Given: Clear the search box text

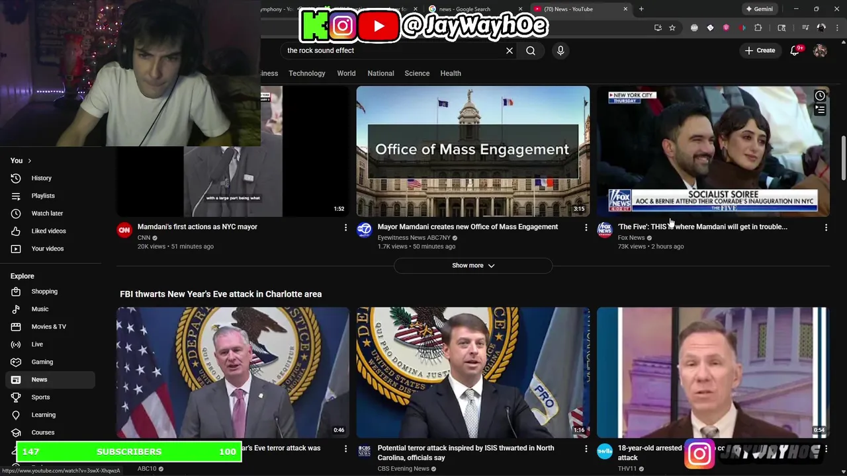Looking at the screenshot, I should pos(510,50).
